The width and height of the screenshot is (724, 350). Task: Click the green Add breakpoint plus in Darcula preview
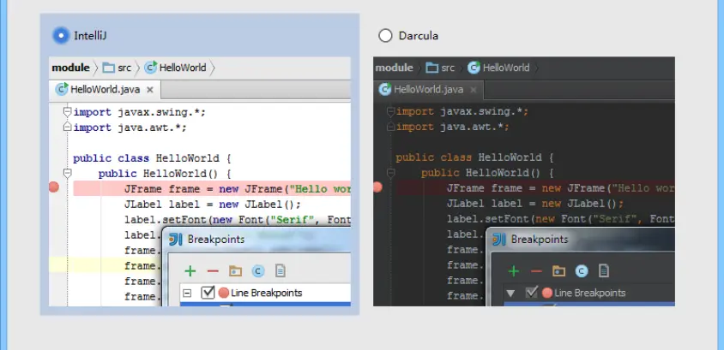click(514, 270)
